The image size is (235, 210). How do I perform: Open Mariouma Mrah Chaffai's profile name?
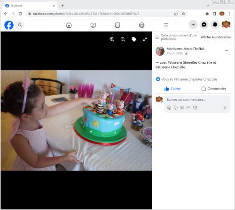click(x=185, y=49)
